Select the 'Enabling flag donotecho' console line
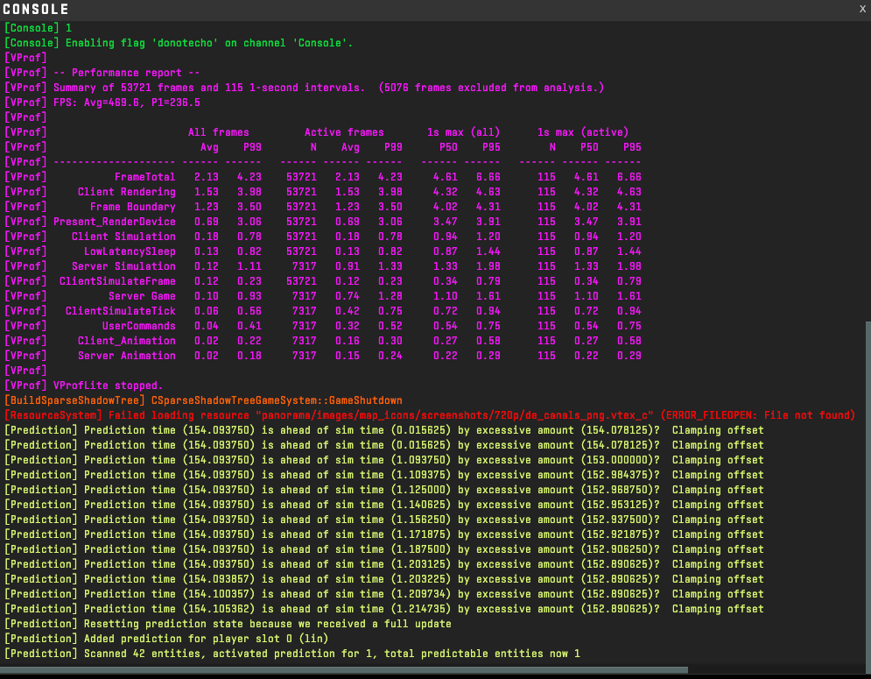Image resolution: width=871 pixels, height=679 pixels. click(179, 43)
